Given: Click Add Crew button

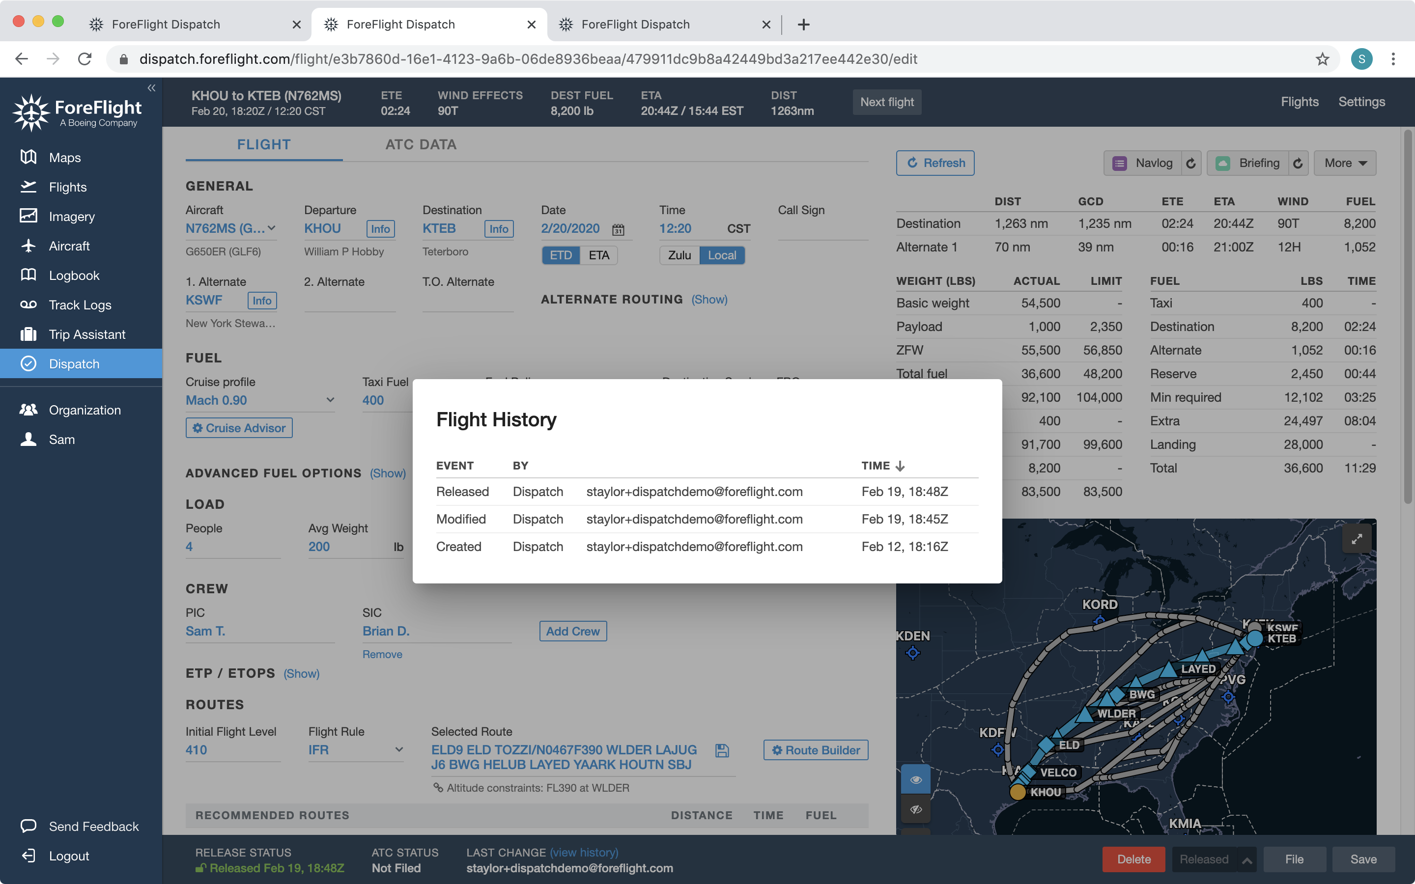Looking at the screenshot, I should 573,631.
